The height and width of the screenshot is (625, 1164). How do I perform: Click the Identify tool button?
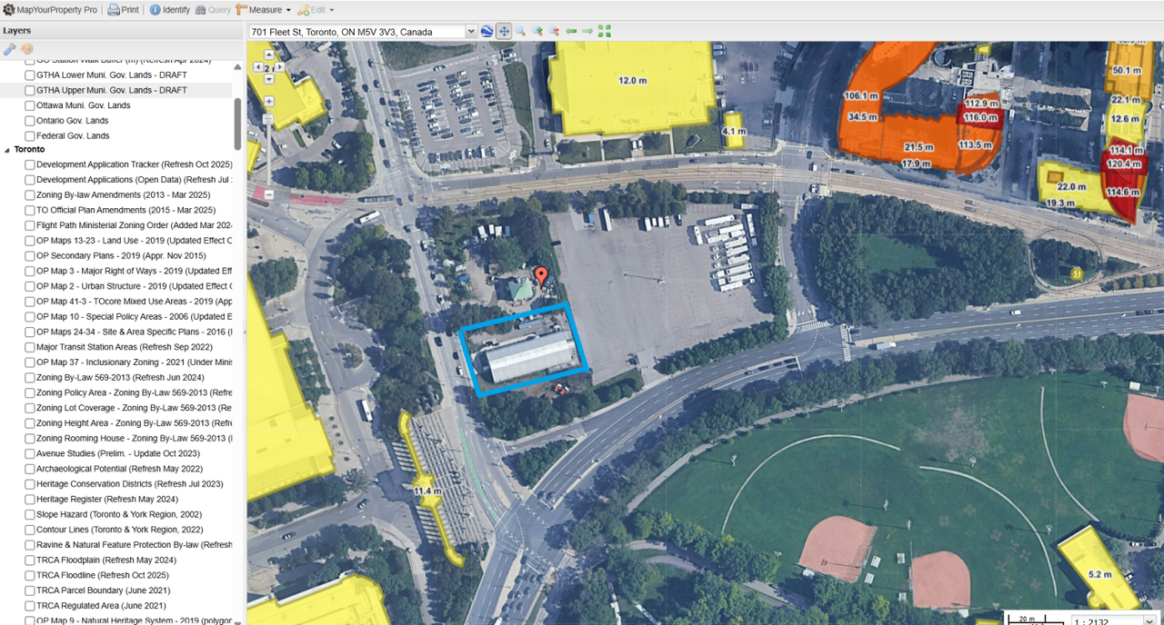click(169, 10)
